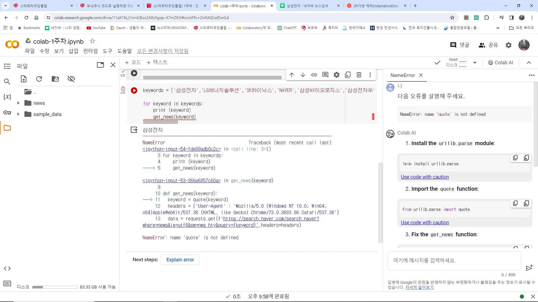Copy the pip install urllib.parse snippet
Image resolution: width=538 pixels, height=302 pixels.
point(515,158)
